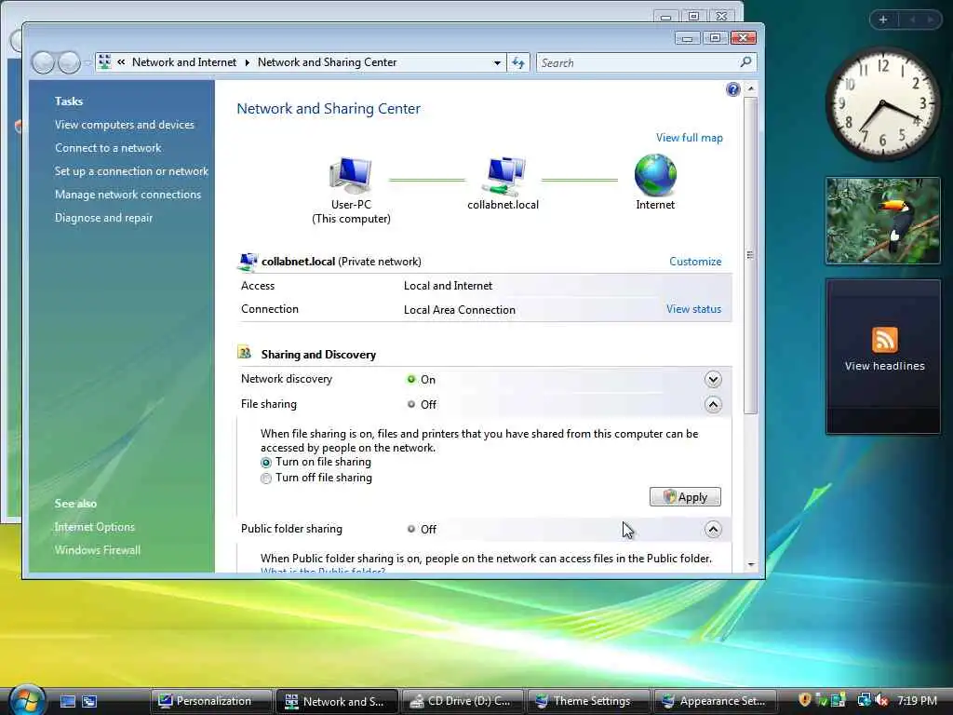Image resolution: width=953 pixels, height=715 pixels.
Task: Click View full map link
Action: point(690,138)
